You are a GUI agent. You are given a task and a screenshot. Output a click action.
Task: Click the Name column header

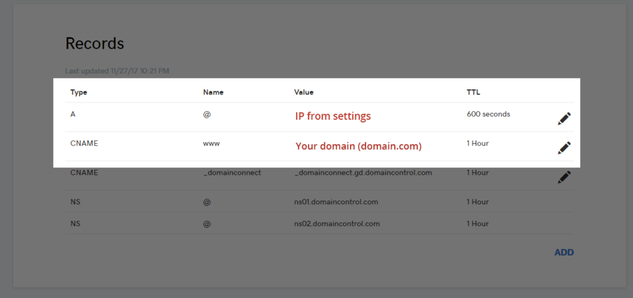click(213, 93)
